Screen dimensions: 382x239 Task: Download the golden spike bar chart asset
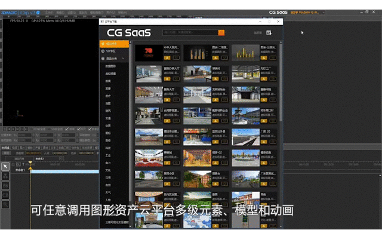pyautogui.click(x=264, y=58)
